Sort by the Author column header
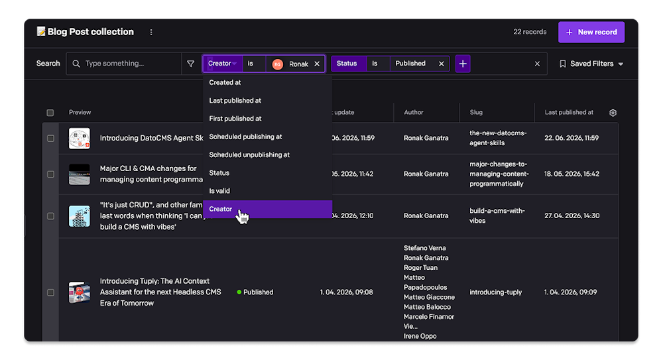The image size is (663, 360). (x=414, y=113)
